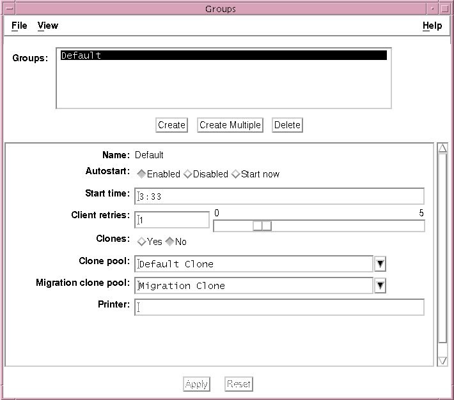The width and height of the screenshot is (454, 400).
Task: Set Clones to Yes
Action: point(142,242)
